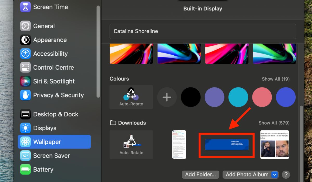This screenshot has width=312, height=182.
Task: Click the Battery icon in sidebar
Action: coord(25,169)
